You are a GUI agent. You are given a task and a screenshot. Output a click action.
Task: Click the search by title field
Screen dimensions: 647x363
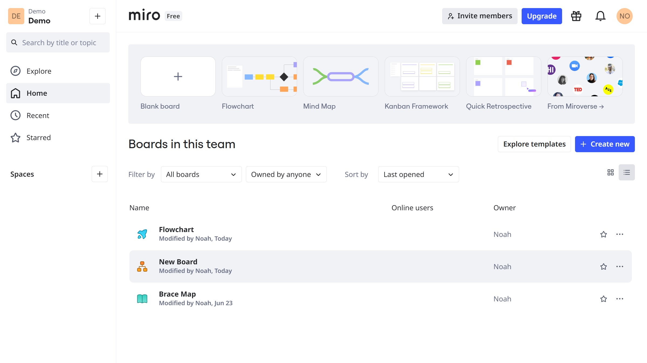click(58, 42)
